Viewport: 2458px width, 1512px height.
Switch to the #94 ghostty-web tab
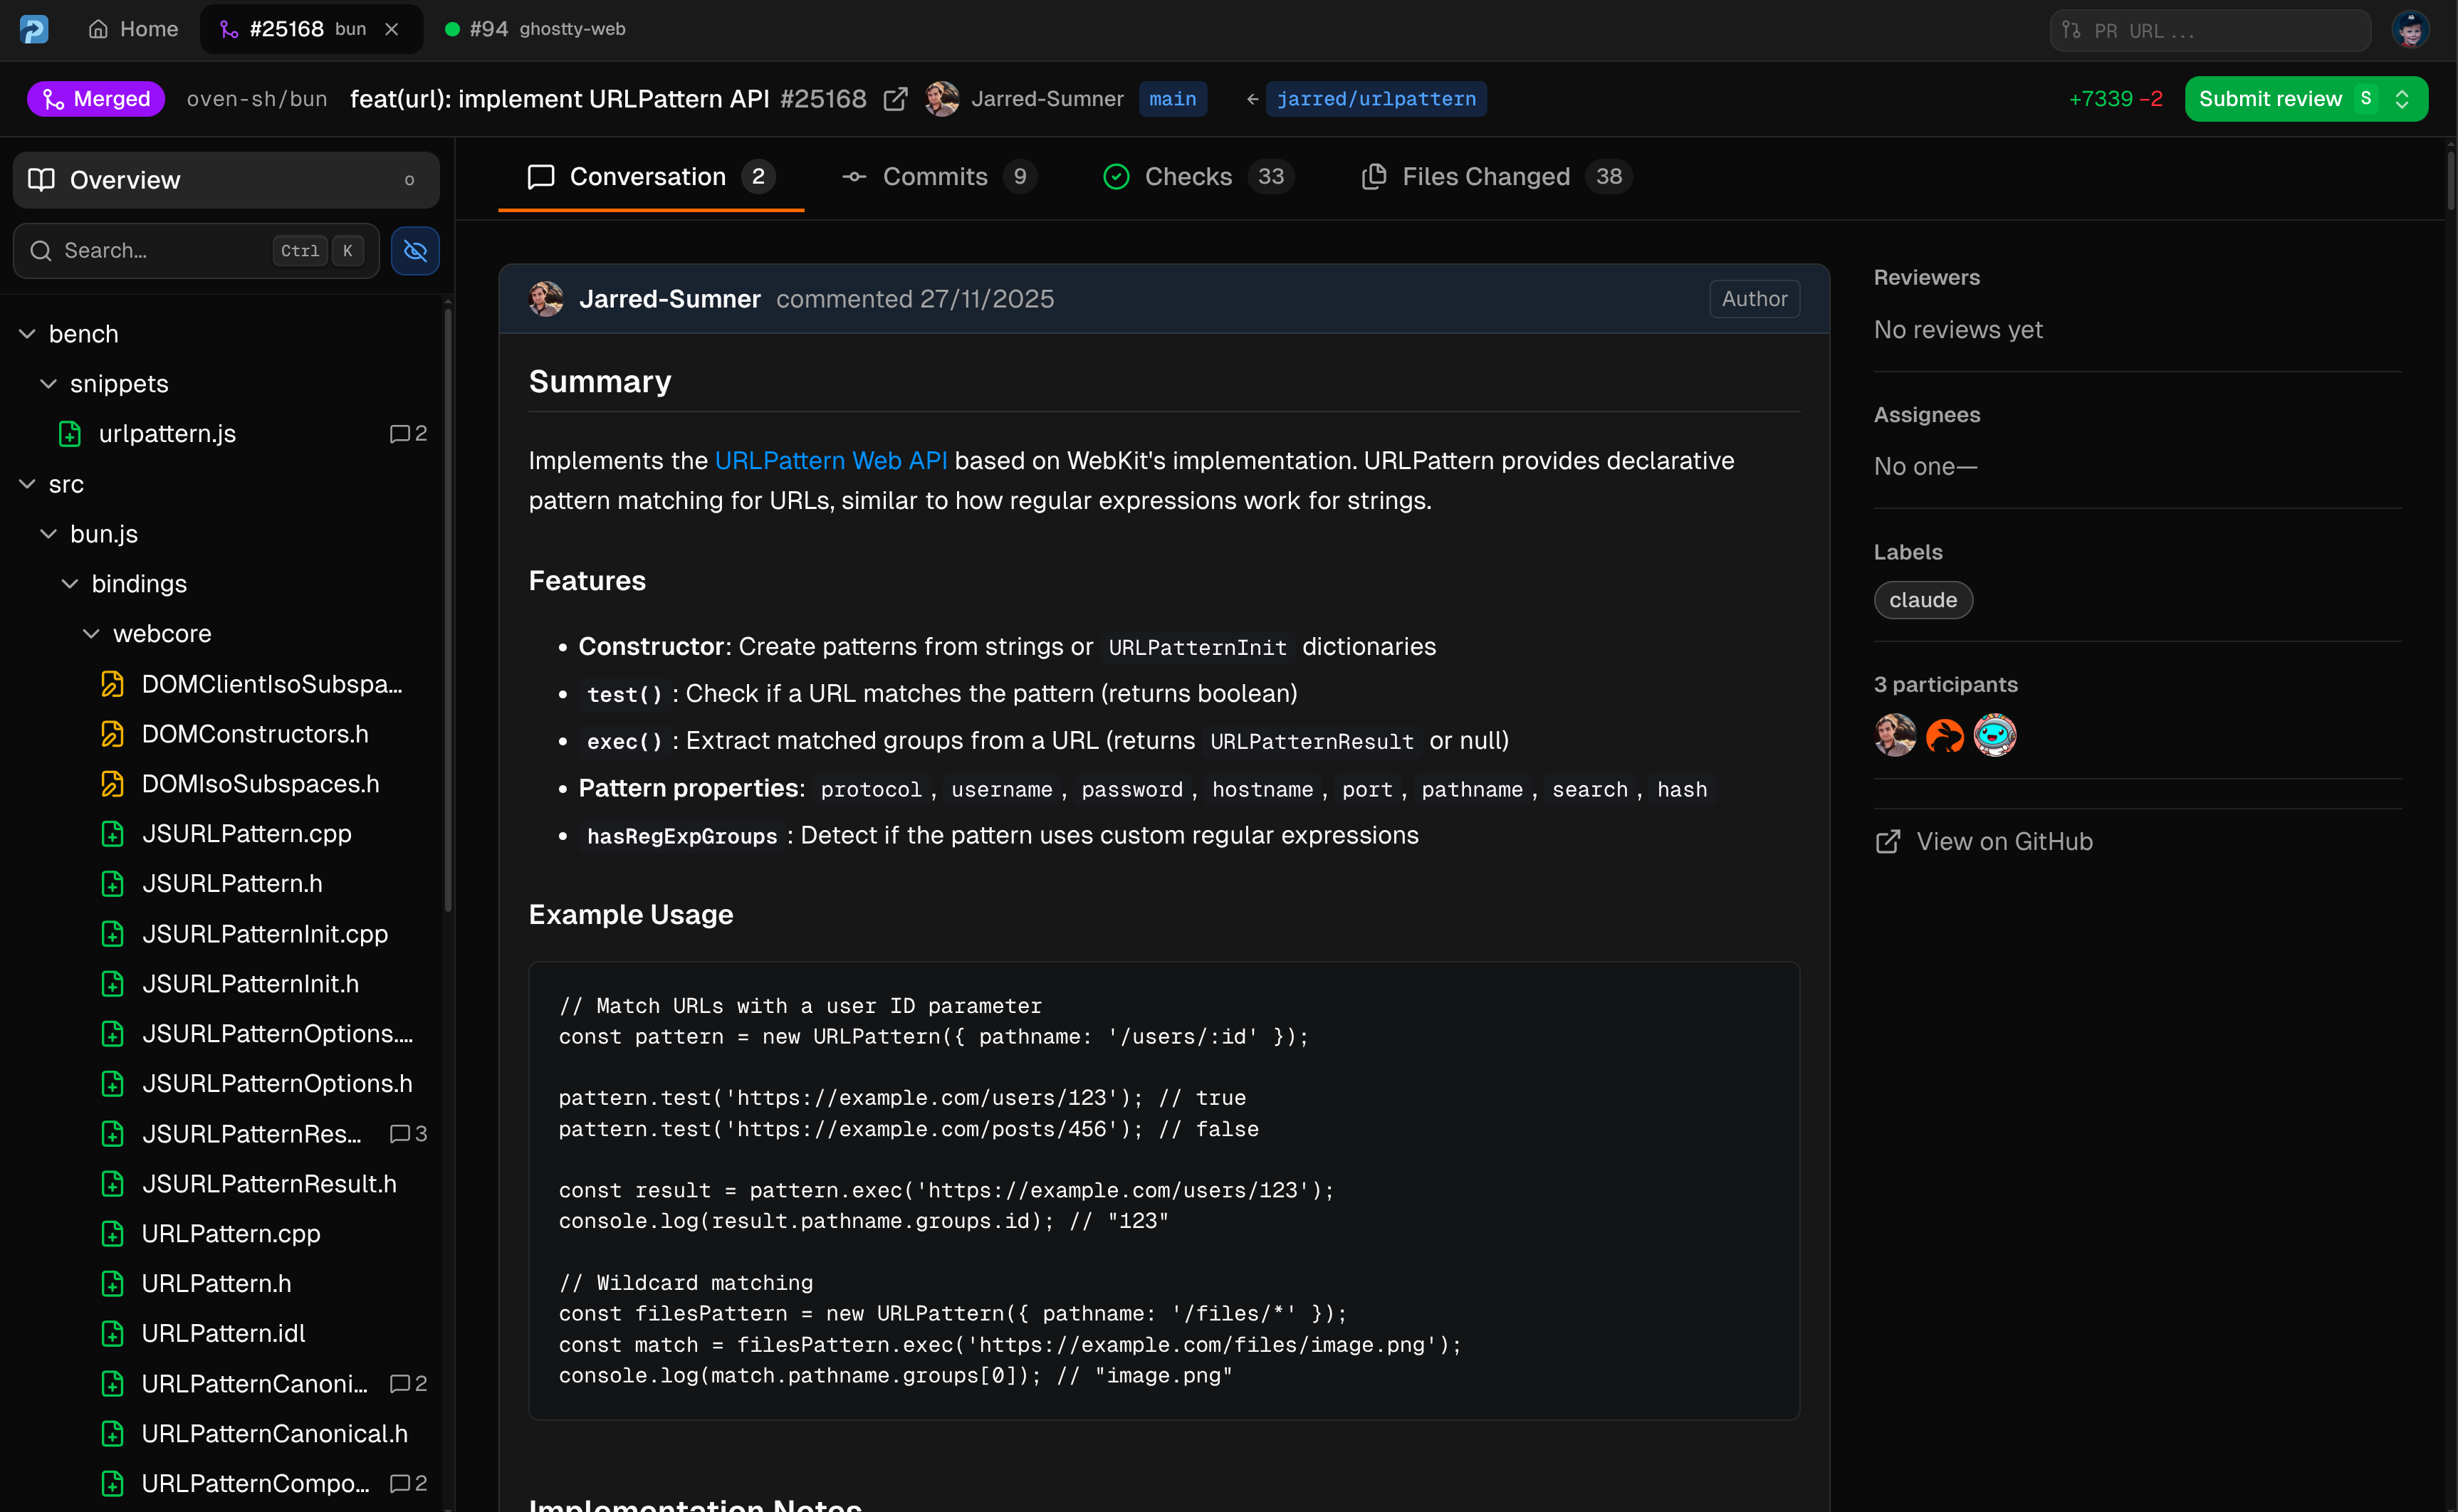click(535, 29)
